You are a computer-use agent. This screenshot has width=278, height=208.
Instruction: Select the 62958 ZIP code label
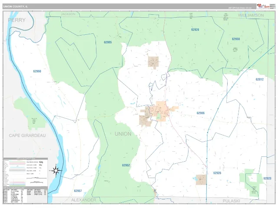236,39
